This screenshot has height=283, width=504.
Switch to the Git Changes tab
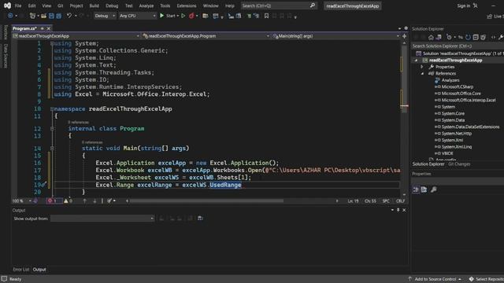[459, 164]
